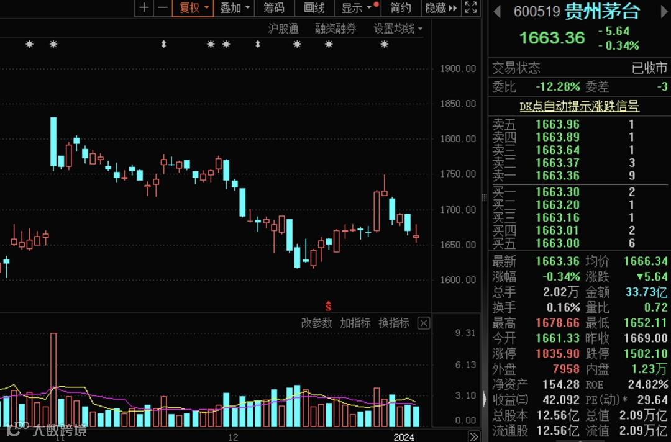Click the 买一 price 1663.30
This screenshot has width=671, height=442.
click(557, 192)
